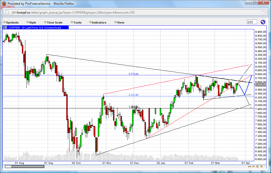Open the Symbols menu
Screen dimensions: 271x173
[11, 23]
